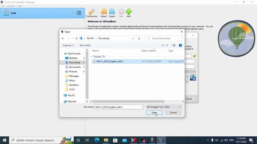Open VirtualBox Preferences
The height and width of the screenshot is (144, 257).
point(92,13)
